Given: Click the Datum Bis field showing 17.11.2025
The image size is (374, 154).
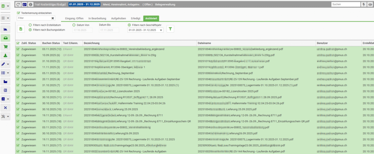Looking at the screenshot, I should pyautogui.click(x=109, y=30).
